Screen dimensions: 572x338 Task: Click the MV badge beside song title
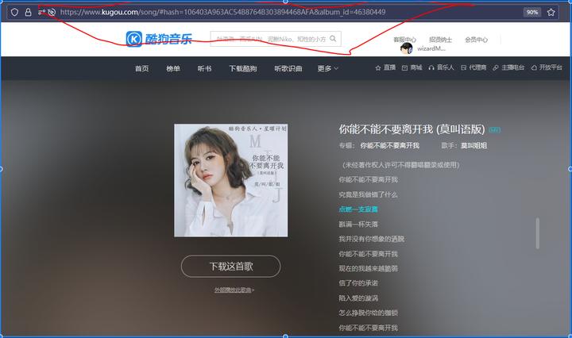point(495,129)
